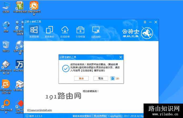Switch to the 系统备份 tab

[x=49, y=32]
